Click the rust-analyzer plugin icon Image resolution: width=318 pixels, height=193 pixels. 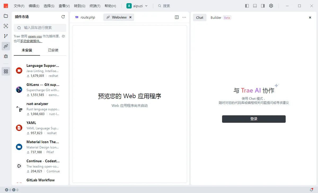[x=19, y=109]
